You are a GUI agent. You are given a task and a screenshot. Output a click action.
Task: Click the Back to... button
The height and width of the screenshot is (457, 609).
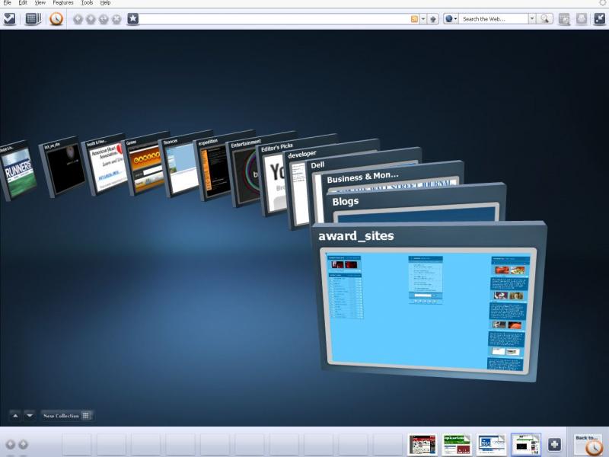(x=587, y=443)
